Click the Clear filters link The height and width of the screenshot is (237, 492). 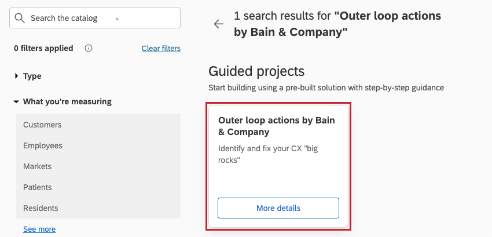tap(161, 49)
